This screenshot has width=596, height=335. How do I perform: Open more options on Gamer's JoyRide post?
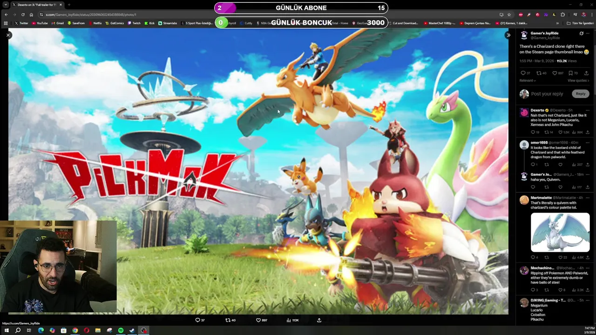pos(588,33)
